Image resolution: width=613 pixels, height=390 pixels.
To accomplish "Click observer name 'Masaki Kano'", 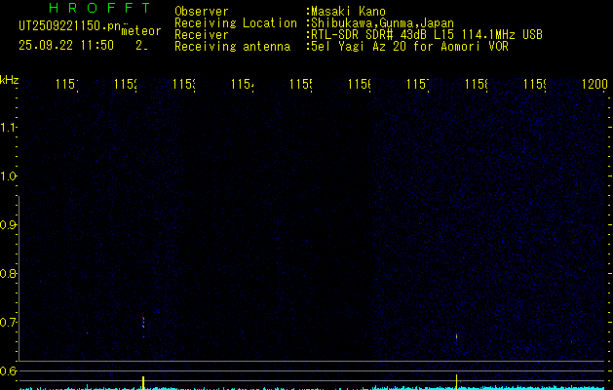I will 348,11.
